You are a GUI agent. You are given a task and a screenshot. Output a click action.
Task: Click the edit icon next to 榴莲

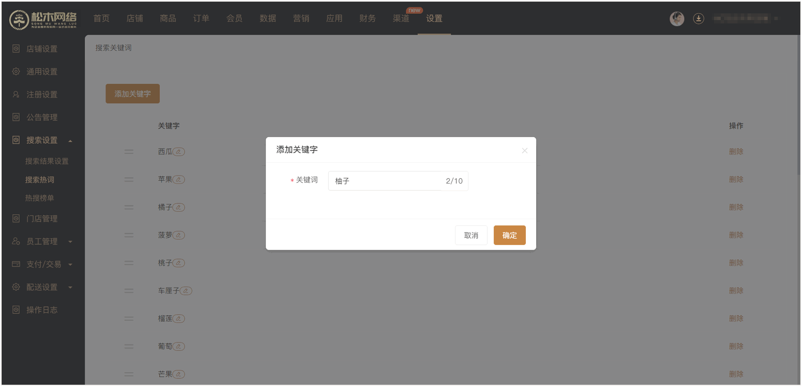click(179, 319)
